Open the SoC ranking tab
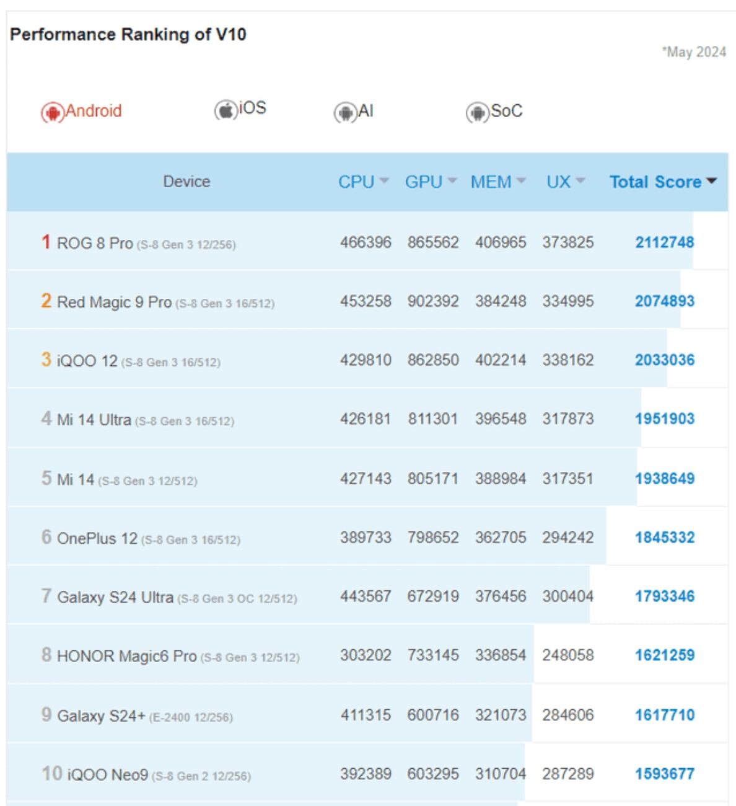This screenshot has width=736, height=806. [x=506, y=111]
